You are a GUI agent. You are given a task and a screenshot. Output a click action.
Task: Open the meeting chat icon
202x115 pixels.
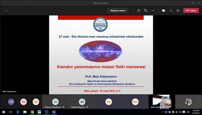click(x=146, y=10)
